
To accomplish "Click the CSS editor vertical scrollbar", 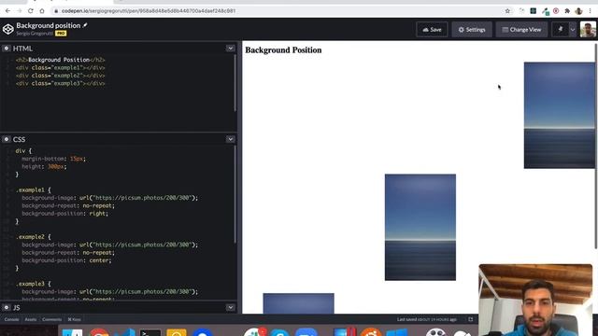I will click(x=235, y=194).
